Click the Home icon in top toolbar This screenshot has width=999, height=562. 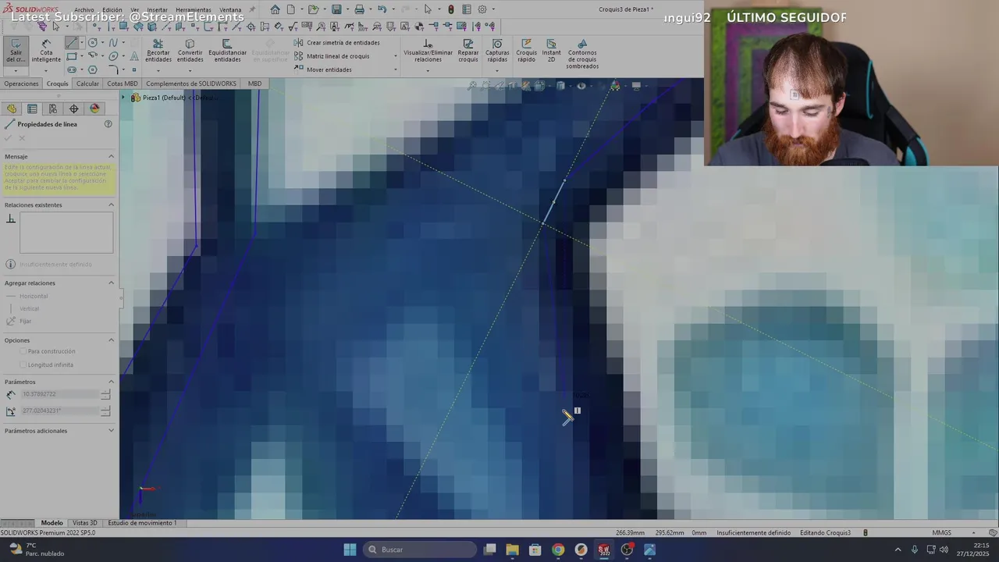click(275, 9)
